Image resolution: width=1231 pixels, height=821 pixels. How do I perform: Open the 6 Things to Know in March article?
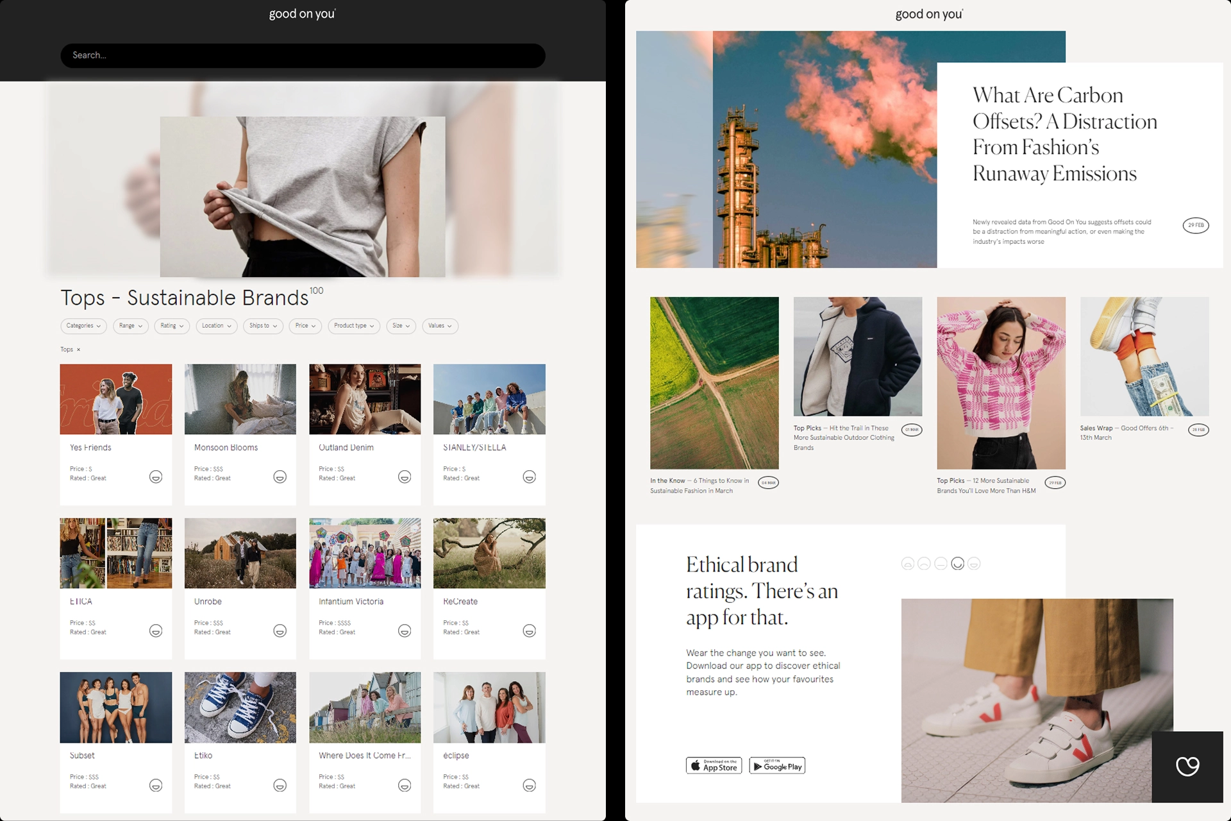coord(699,486)
